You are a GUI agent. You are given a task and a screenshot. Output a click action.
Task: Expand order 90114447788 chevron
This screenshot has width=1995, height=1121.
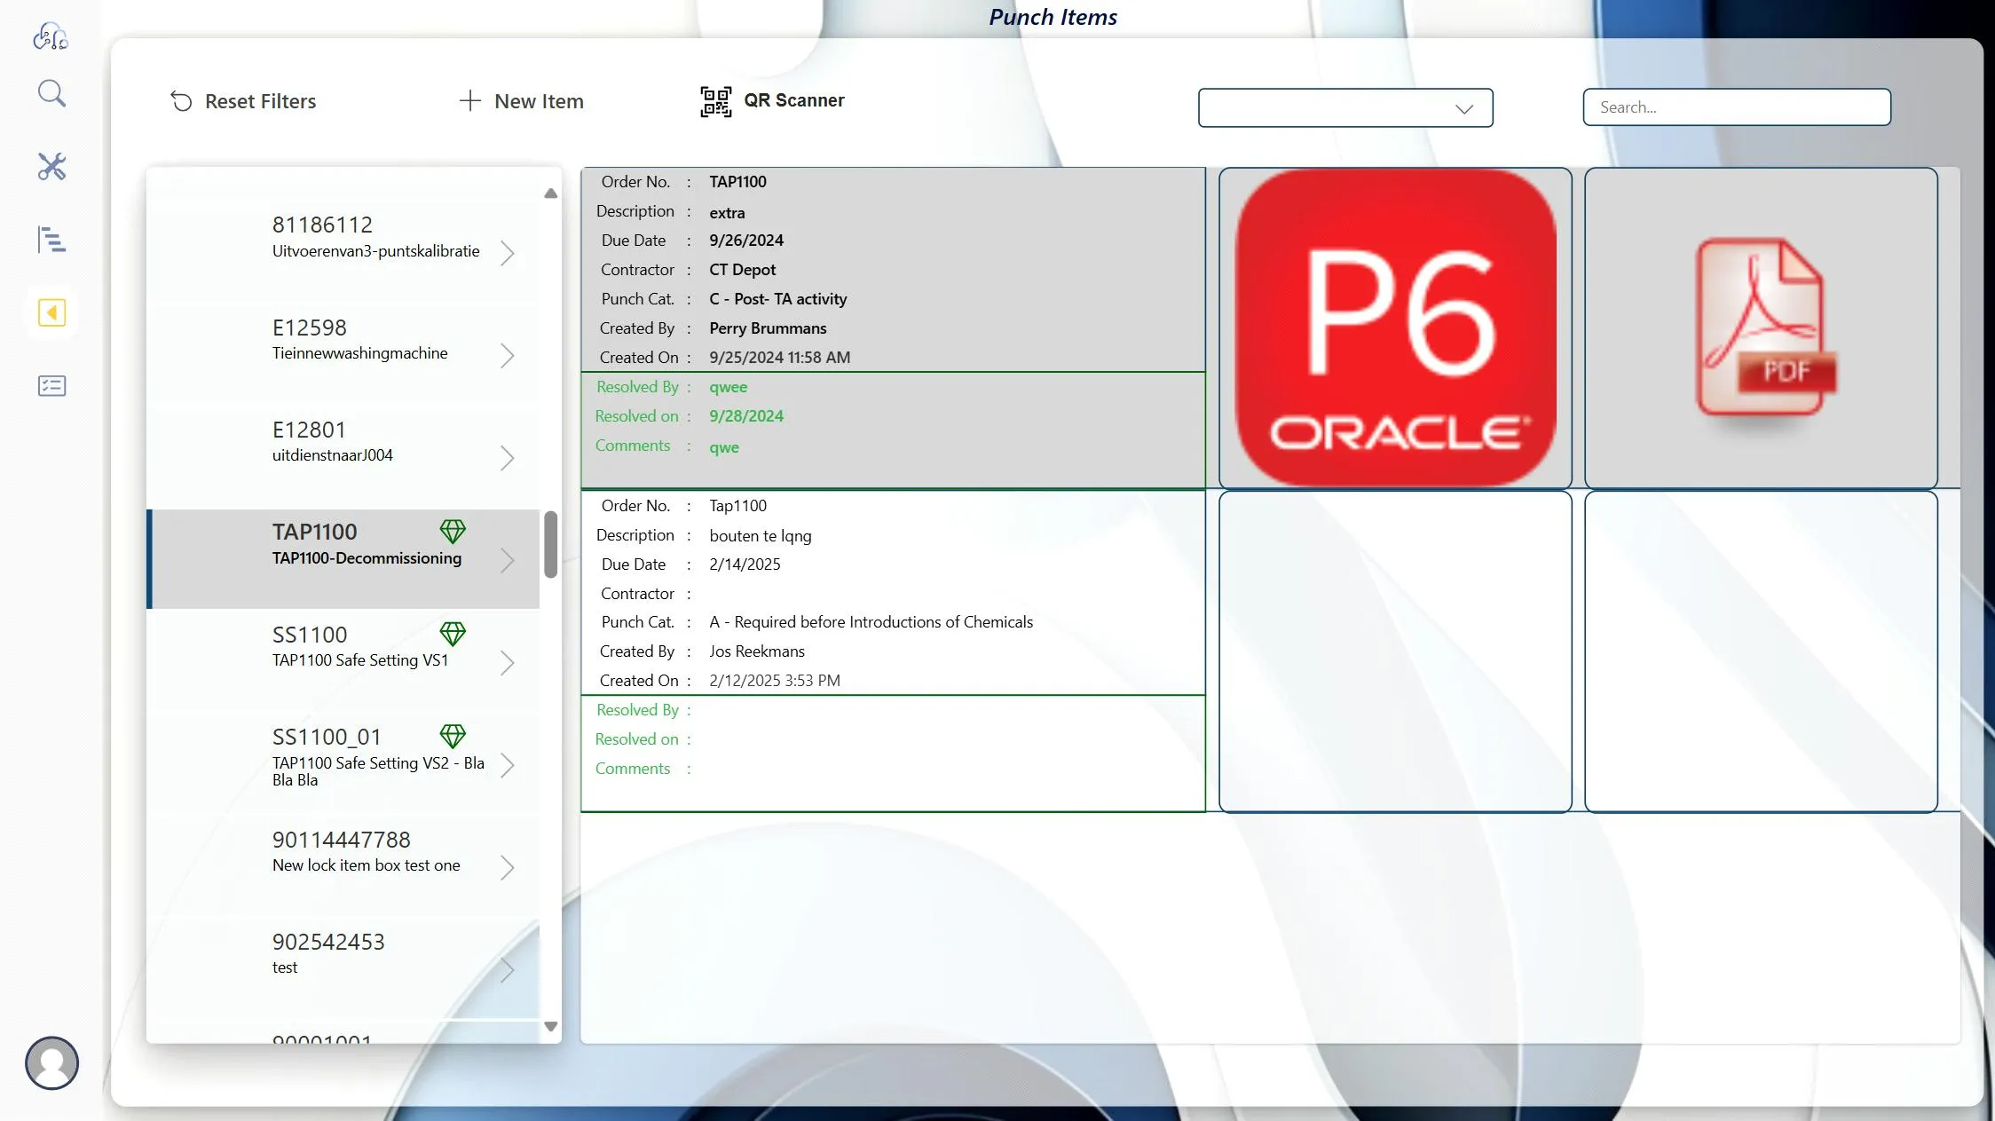tap(507, 867)
